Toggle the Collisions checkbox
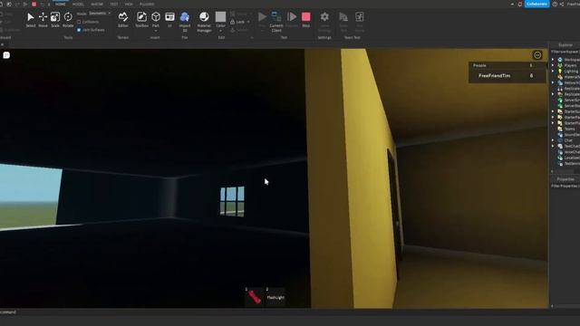 coord(79,22)
